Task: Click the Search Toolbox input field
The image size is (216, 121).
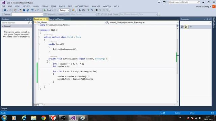Action: click(x=15, y=23)
